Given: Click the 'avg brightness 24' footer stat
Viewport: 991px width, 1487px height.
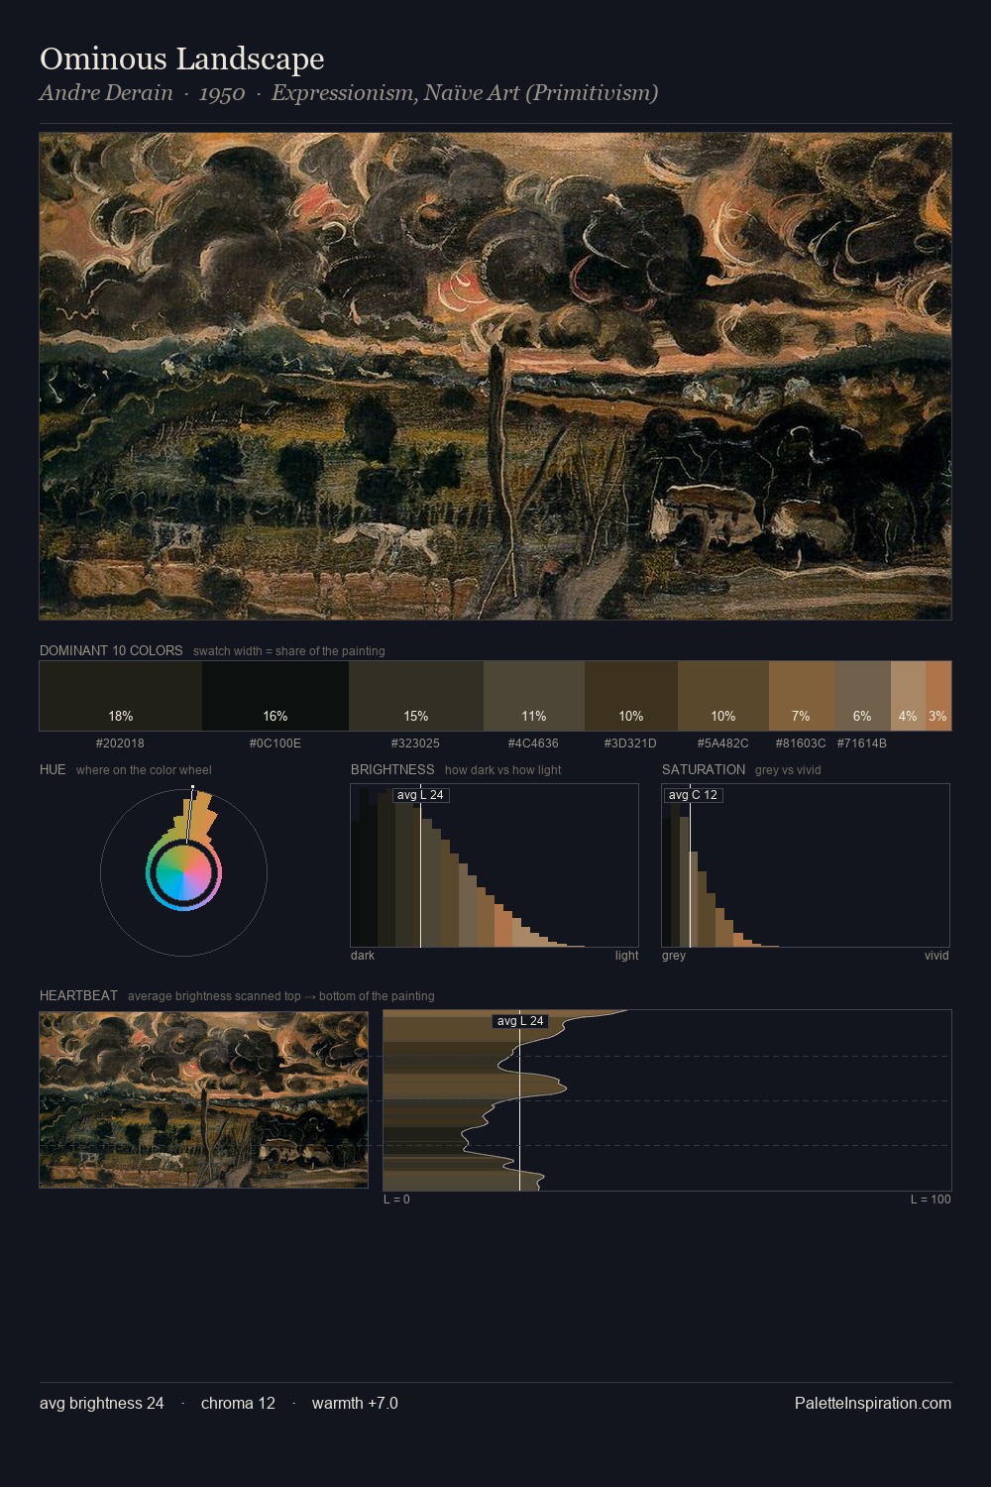Looking at the screenshot, I should (x=102, y=1403).
